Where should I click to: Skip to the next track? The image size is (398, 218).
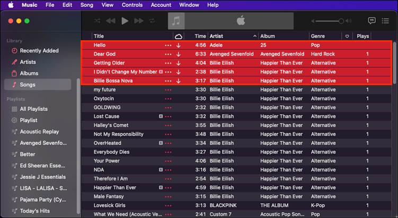coord(139,21)
